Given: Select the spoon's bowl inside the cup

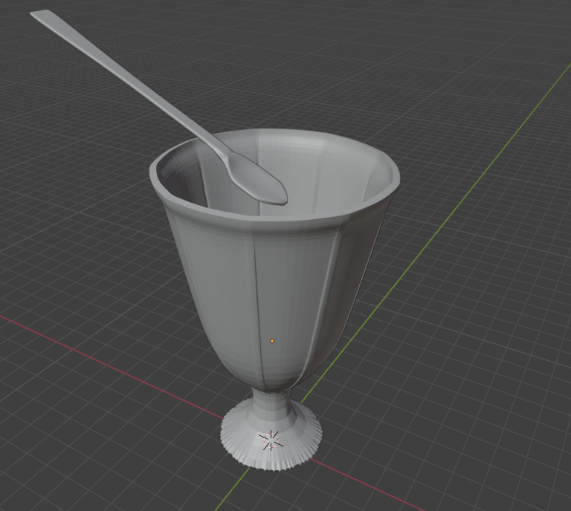Looking at the screenshot, I should click(x=258, y=179).
